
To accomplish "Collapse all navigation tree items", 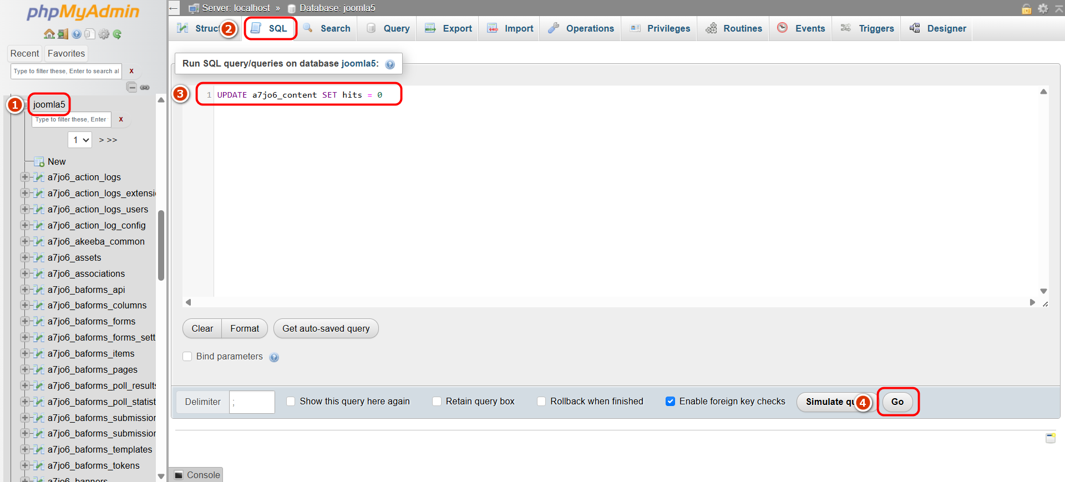I will pyautogui.click(x=131, y=87).
